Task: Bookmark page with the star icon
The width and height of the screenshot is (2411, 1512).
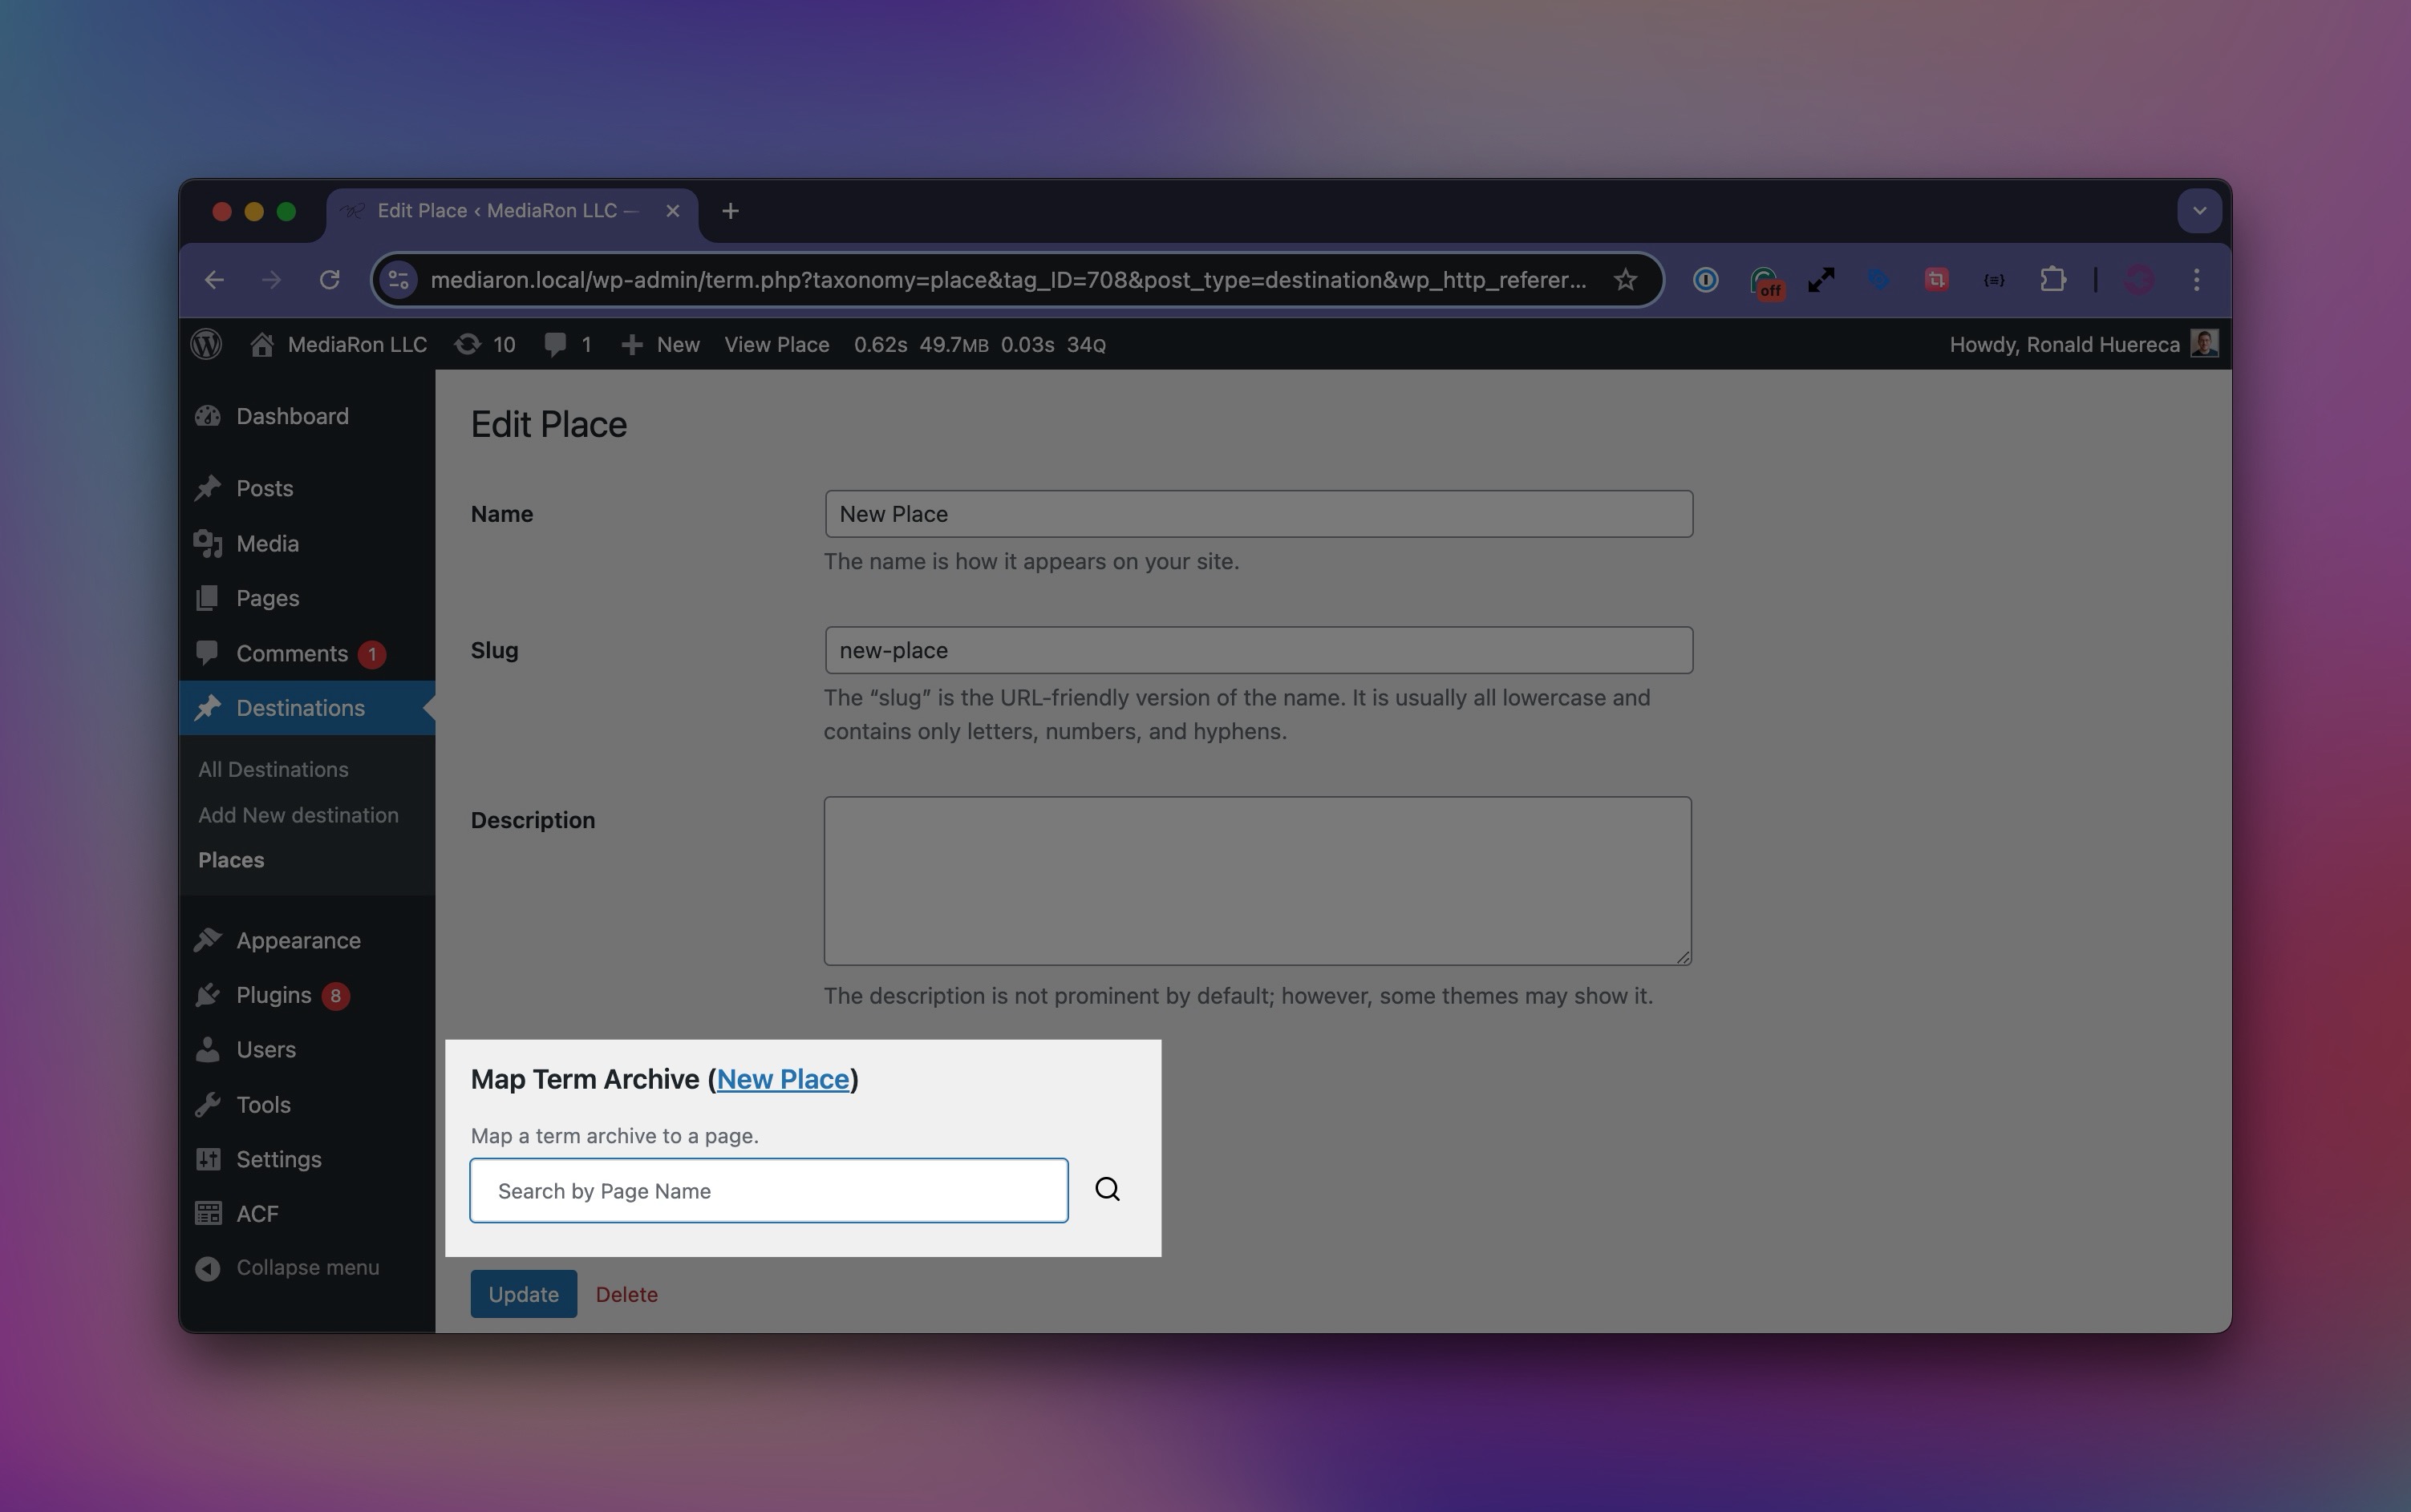Action: pyautogui.click(x=1625, y=280)
